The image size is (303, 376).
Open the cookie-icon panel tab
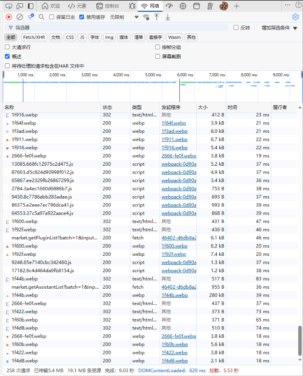(224, 6)
